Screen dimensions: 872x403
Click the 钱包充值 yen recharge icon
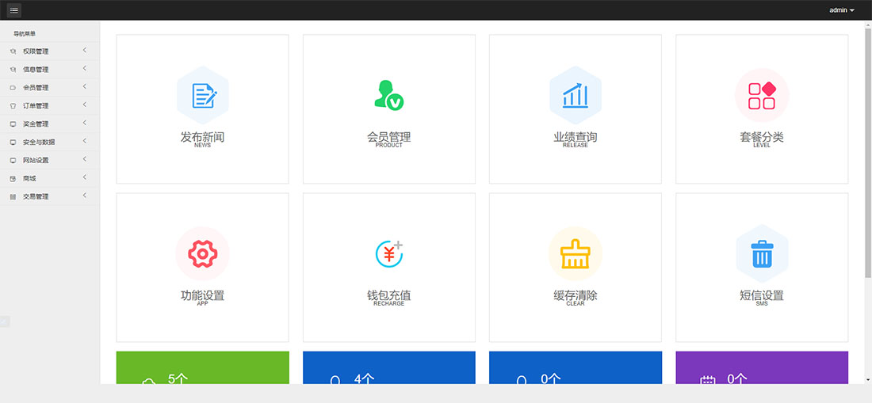[x=388, y=253]
